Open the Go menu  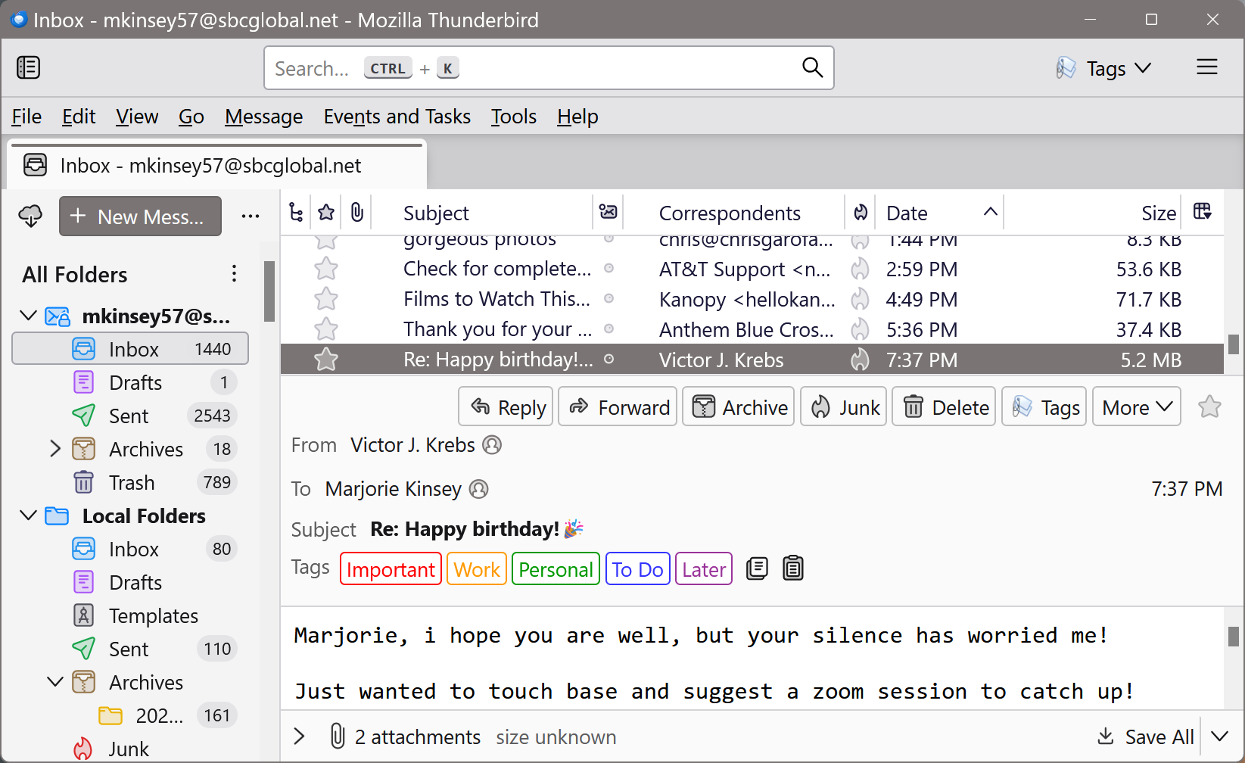[191, 117]
